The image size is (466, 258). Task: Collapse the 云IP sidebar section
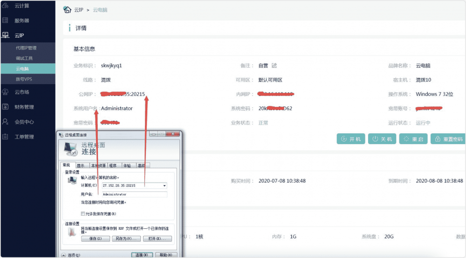pyautogui.click(x=19, y=35)
